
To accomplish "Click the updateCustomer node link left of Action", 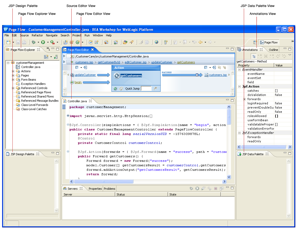I will click(85, 75).
